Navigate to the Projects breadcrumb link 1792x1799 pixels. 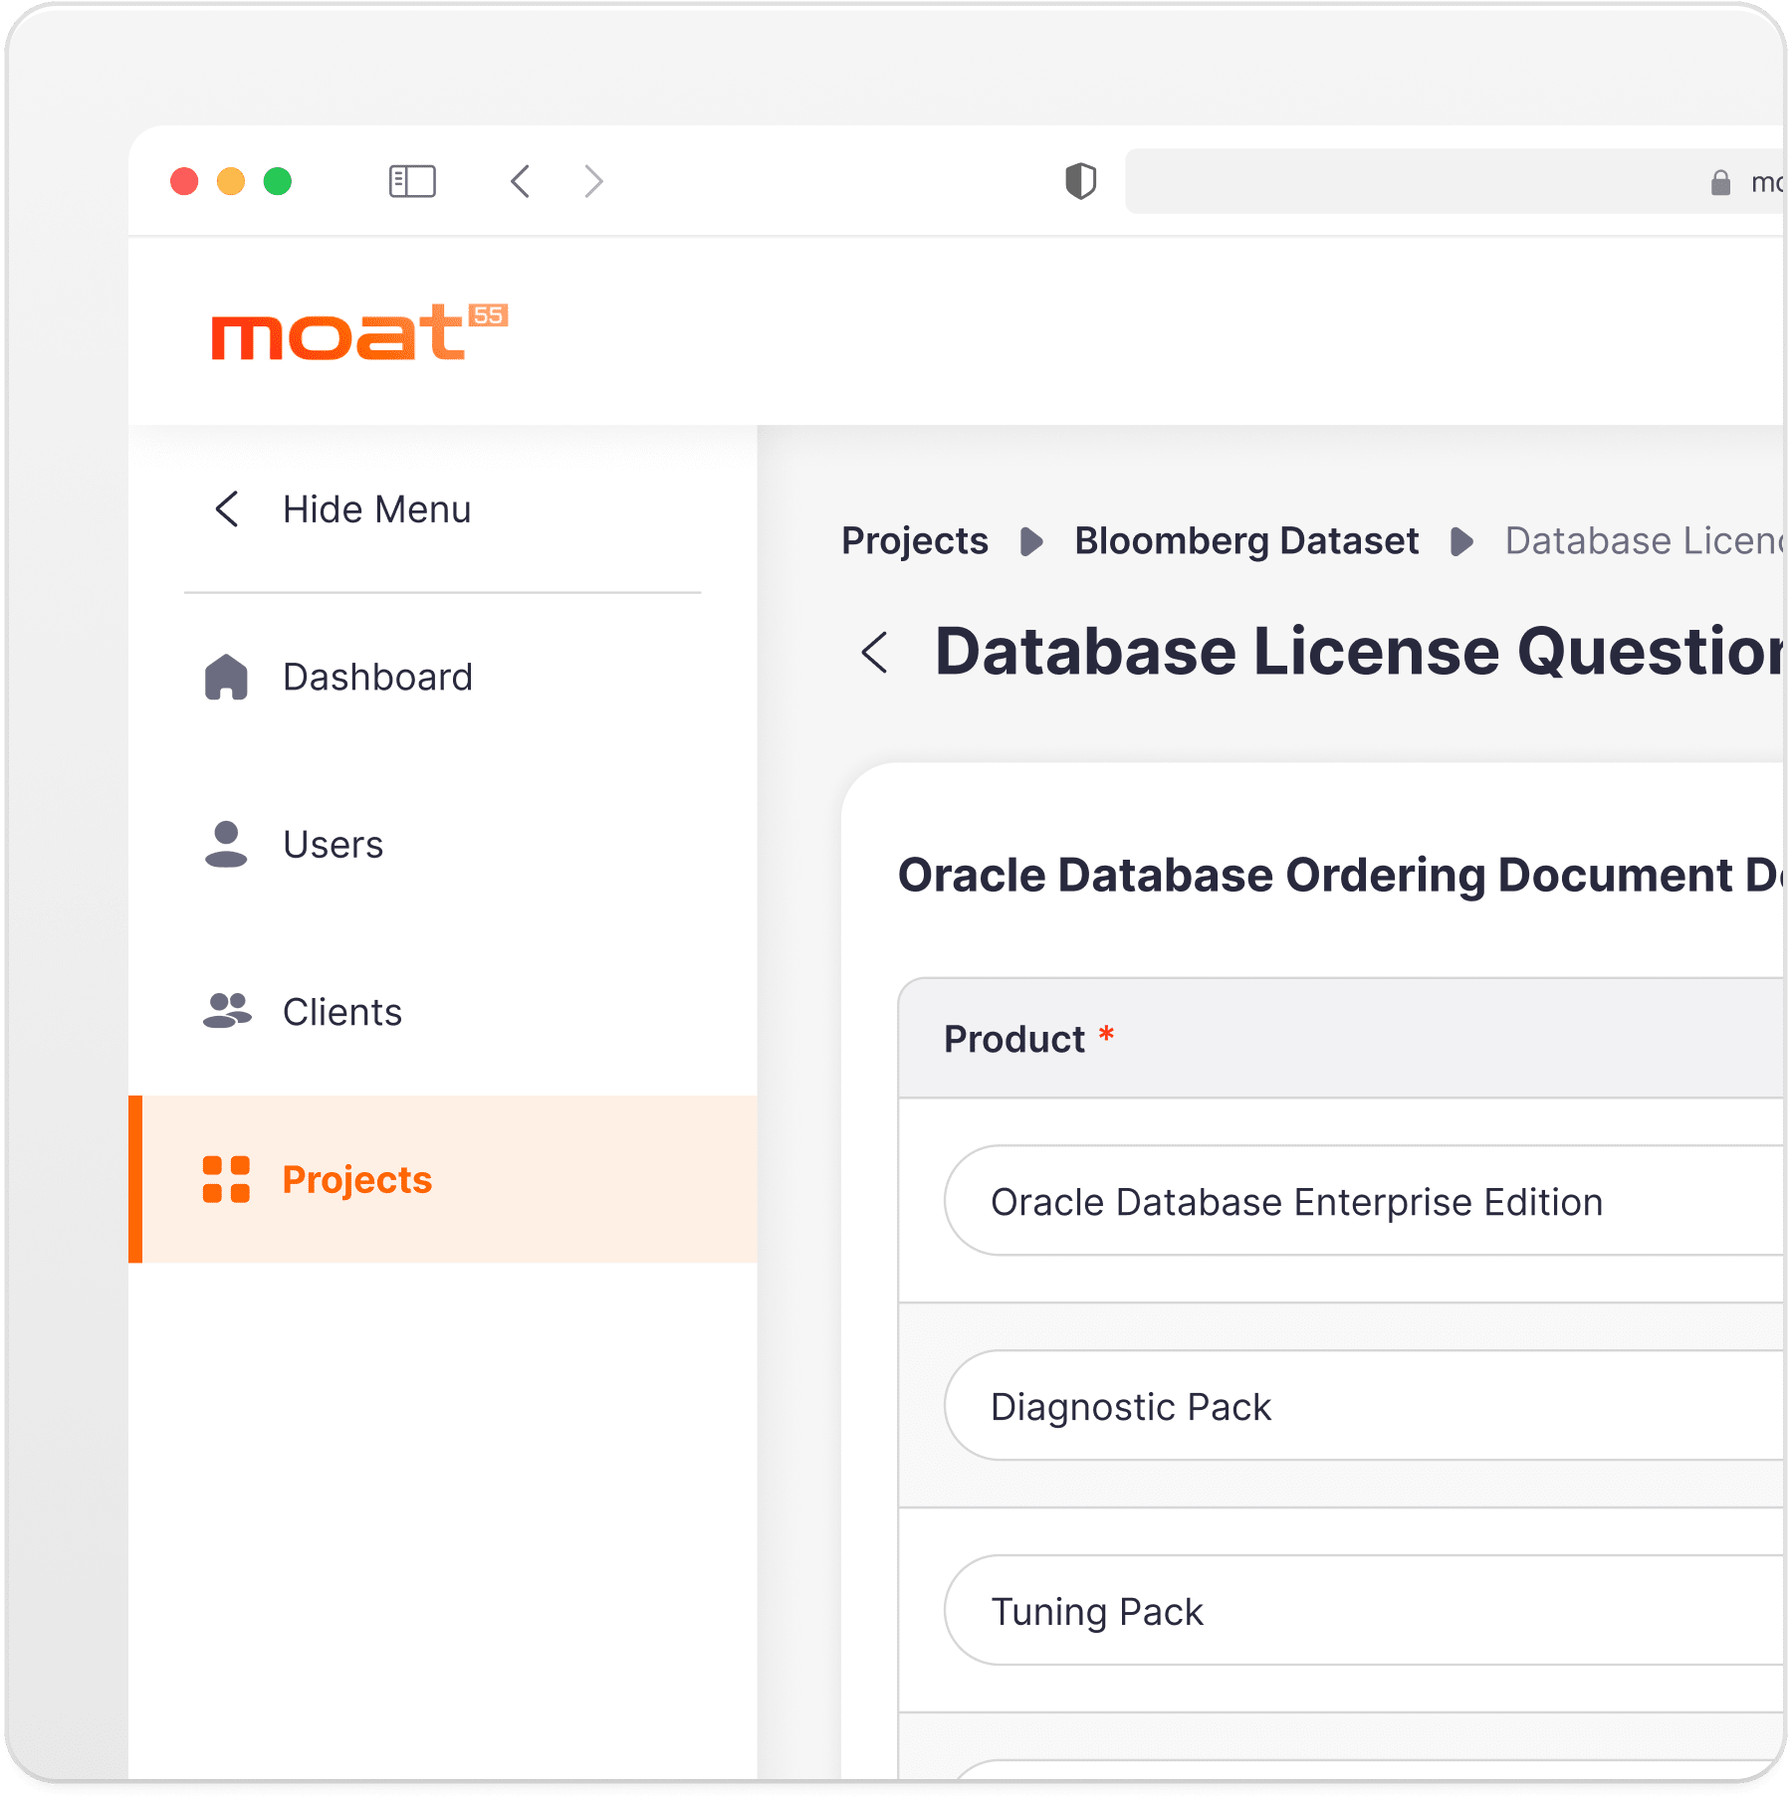[x=914, y=541]
